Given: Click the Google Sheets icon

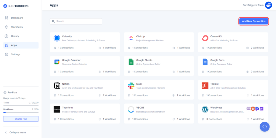Looking at the screenshot, I should pyautogui.click(x=131, y=62).
